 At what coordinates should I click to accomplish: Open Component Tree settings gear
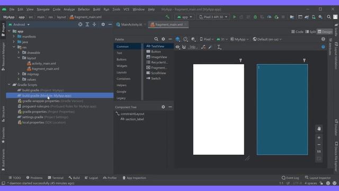[163, 107]
